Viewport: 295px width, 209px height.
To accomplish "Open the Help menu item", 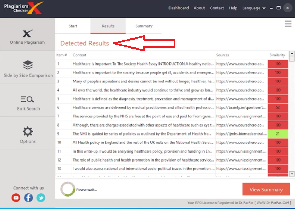I will (233, 8).
